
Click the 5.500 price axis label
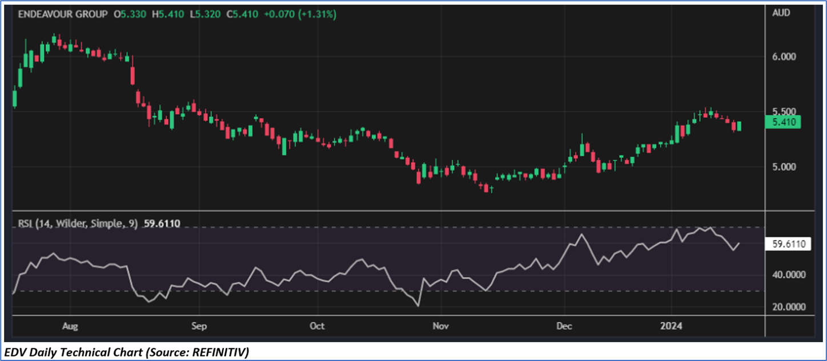(784, 111)
